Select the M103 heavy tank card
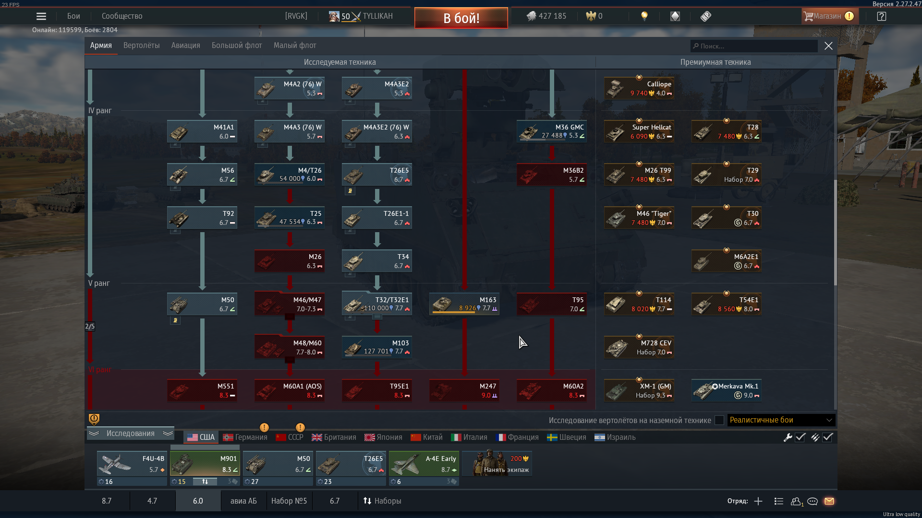This screenshot has height=518, width=922. [376, 347]
